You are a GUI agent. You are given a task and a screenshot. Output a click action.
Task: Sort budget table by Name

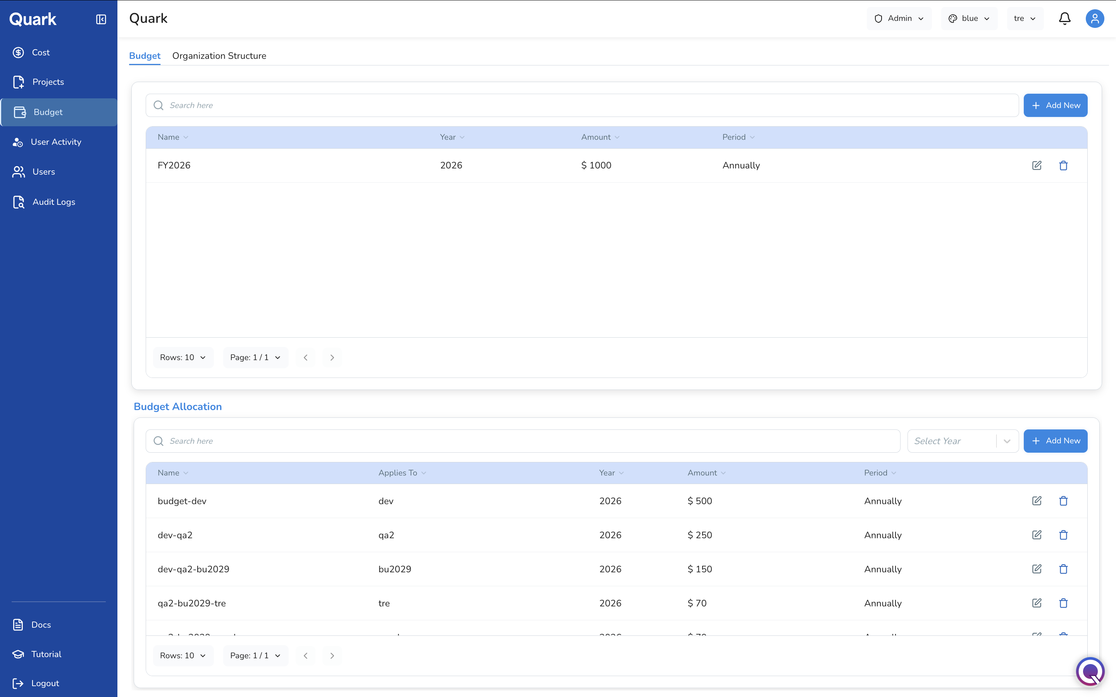click(x=173, y=137)
